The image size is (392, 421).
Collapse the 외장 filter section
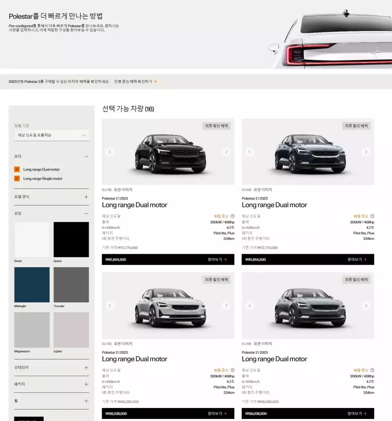tap(86, 213)
